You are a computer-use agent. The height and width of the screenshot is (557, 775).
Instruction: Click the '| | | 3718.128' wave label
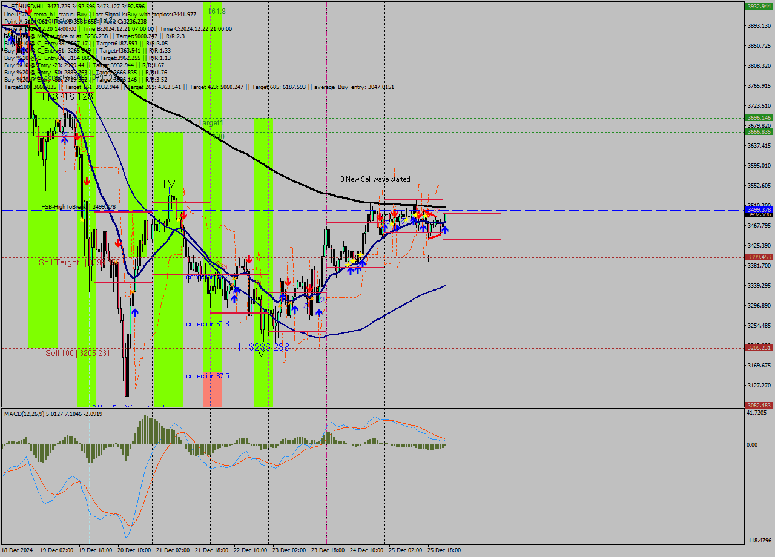[x=65, y=97]
